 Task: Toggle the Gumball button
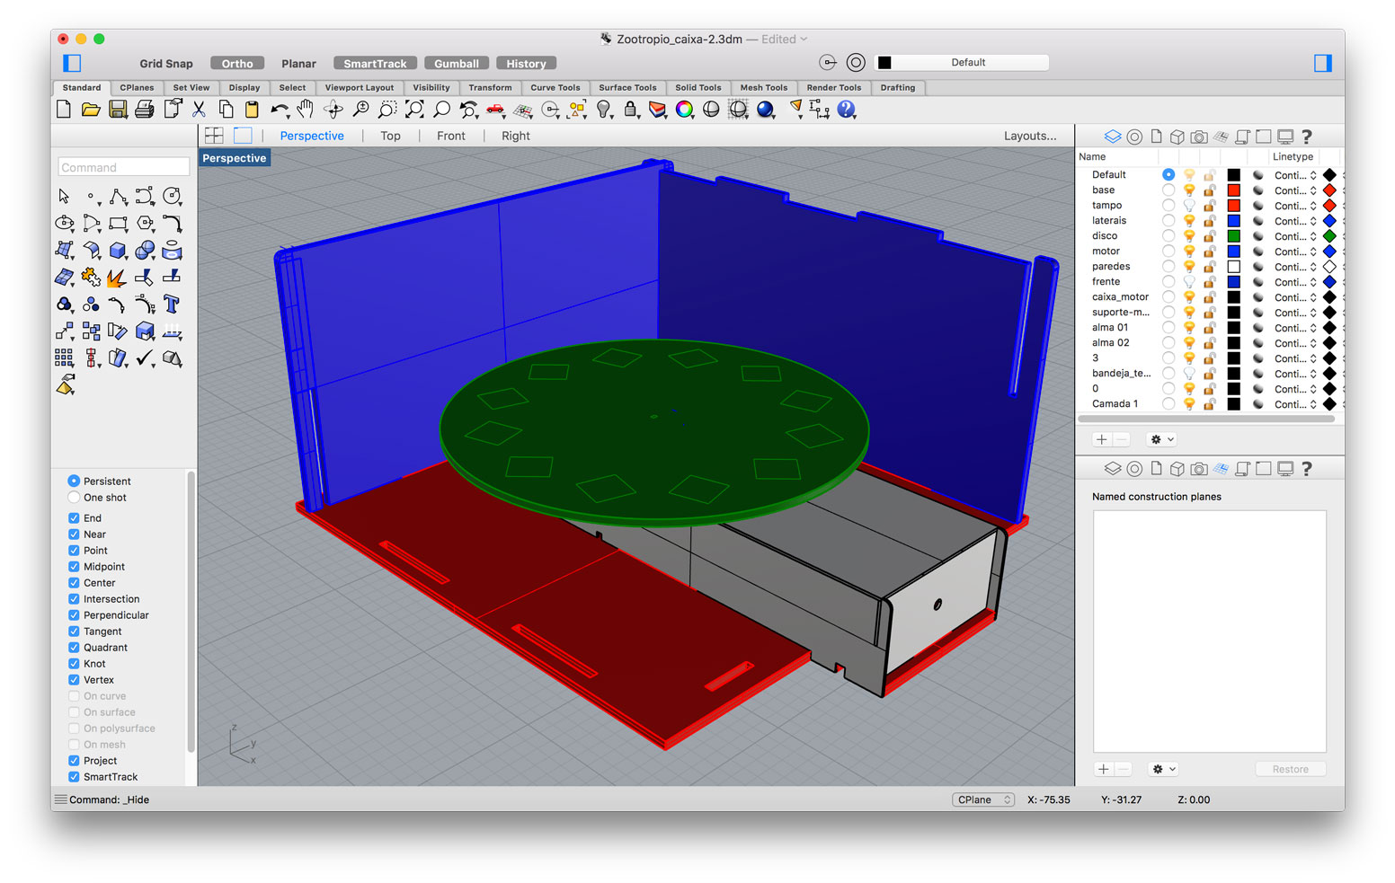point(457,64)
